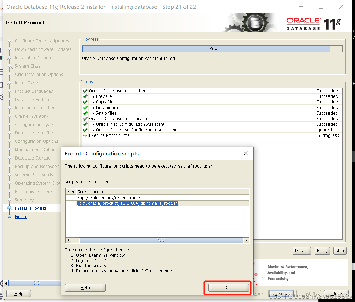This screenshot has height=302, width=355.
Task: Click the In Progress status value
Action: tap(327, 135)
